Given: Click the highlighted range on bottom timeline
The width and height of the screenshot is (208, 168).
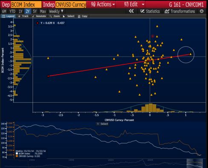Looking at the screenshot, I should pyautogui.click(x=195, y=163).
